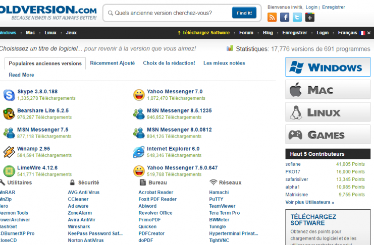Switch to the Récemment Ajouté tab
Image resolution: width=374 pixels, height=245 pixels.
point(113,63)
